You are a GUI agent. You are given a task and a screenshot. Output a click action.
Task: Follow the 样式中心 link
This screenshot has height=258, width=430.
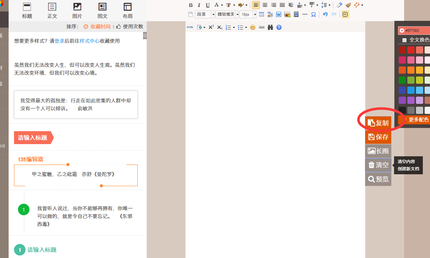(x=90, y=41)
